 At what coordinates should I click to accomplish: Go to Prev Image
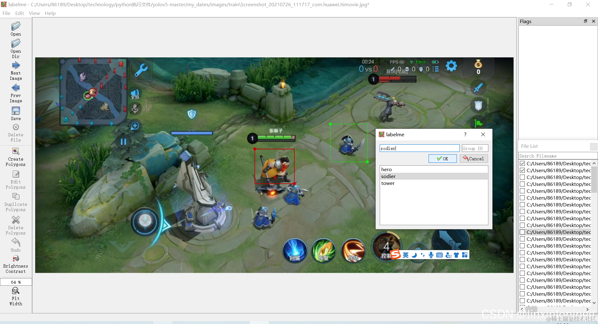(x=16, y=93)
